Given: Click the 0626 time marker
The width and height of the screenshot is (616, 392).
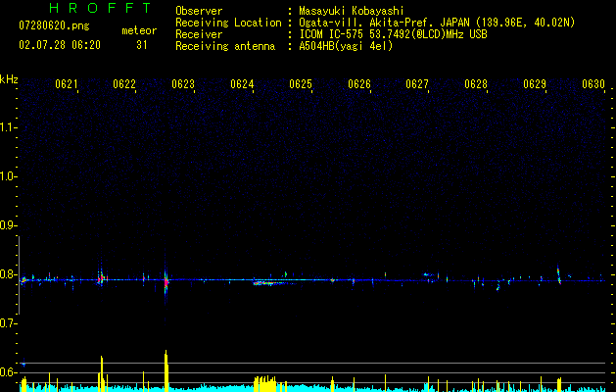Looking at the screenshot, I should [359, 83].
